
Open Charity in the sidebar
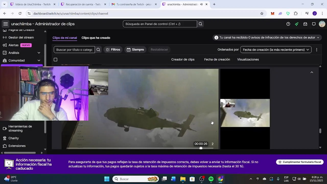point(14,138)
